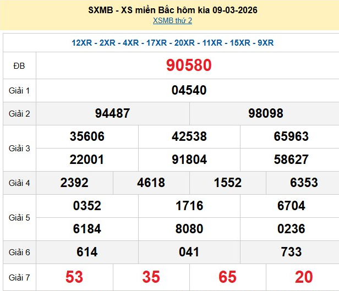Select the red Giải 7 number 65
339x291 pixels.
tap(228, 277)
